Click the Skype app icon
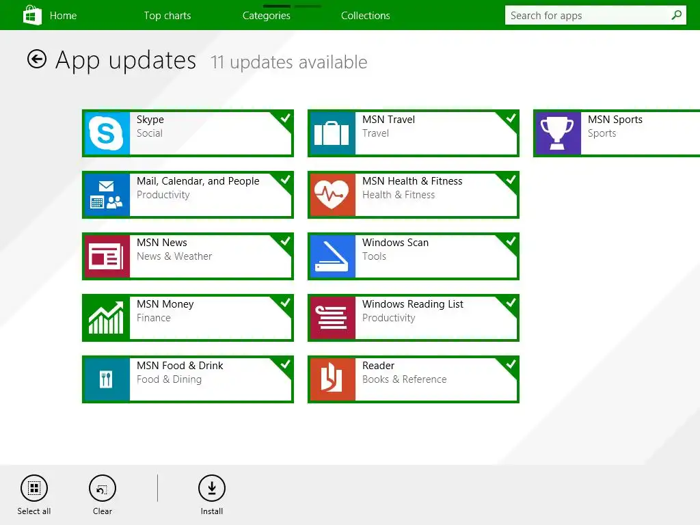The image size is (700, 525). (107, 133)
